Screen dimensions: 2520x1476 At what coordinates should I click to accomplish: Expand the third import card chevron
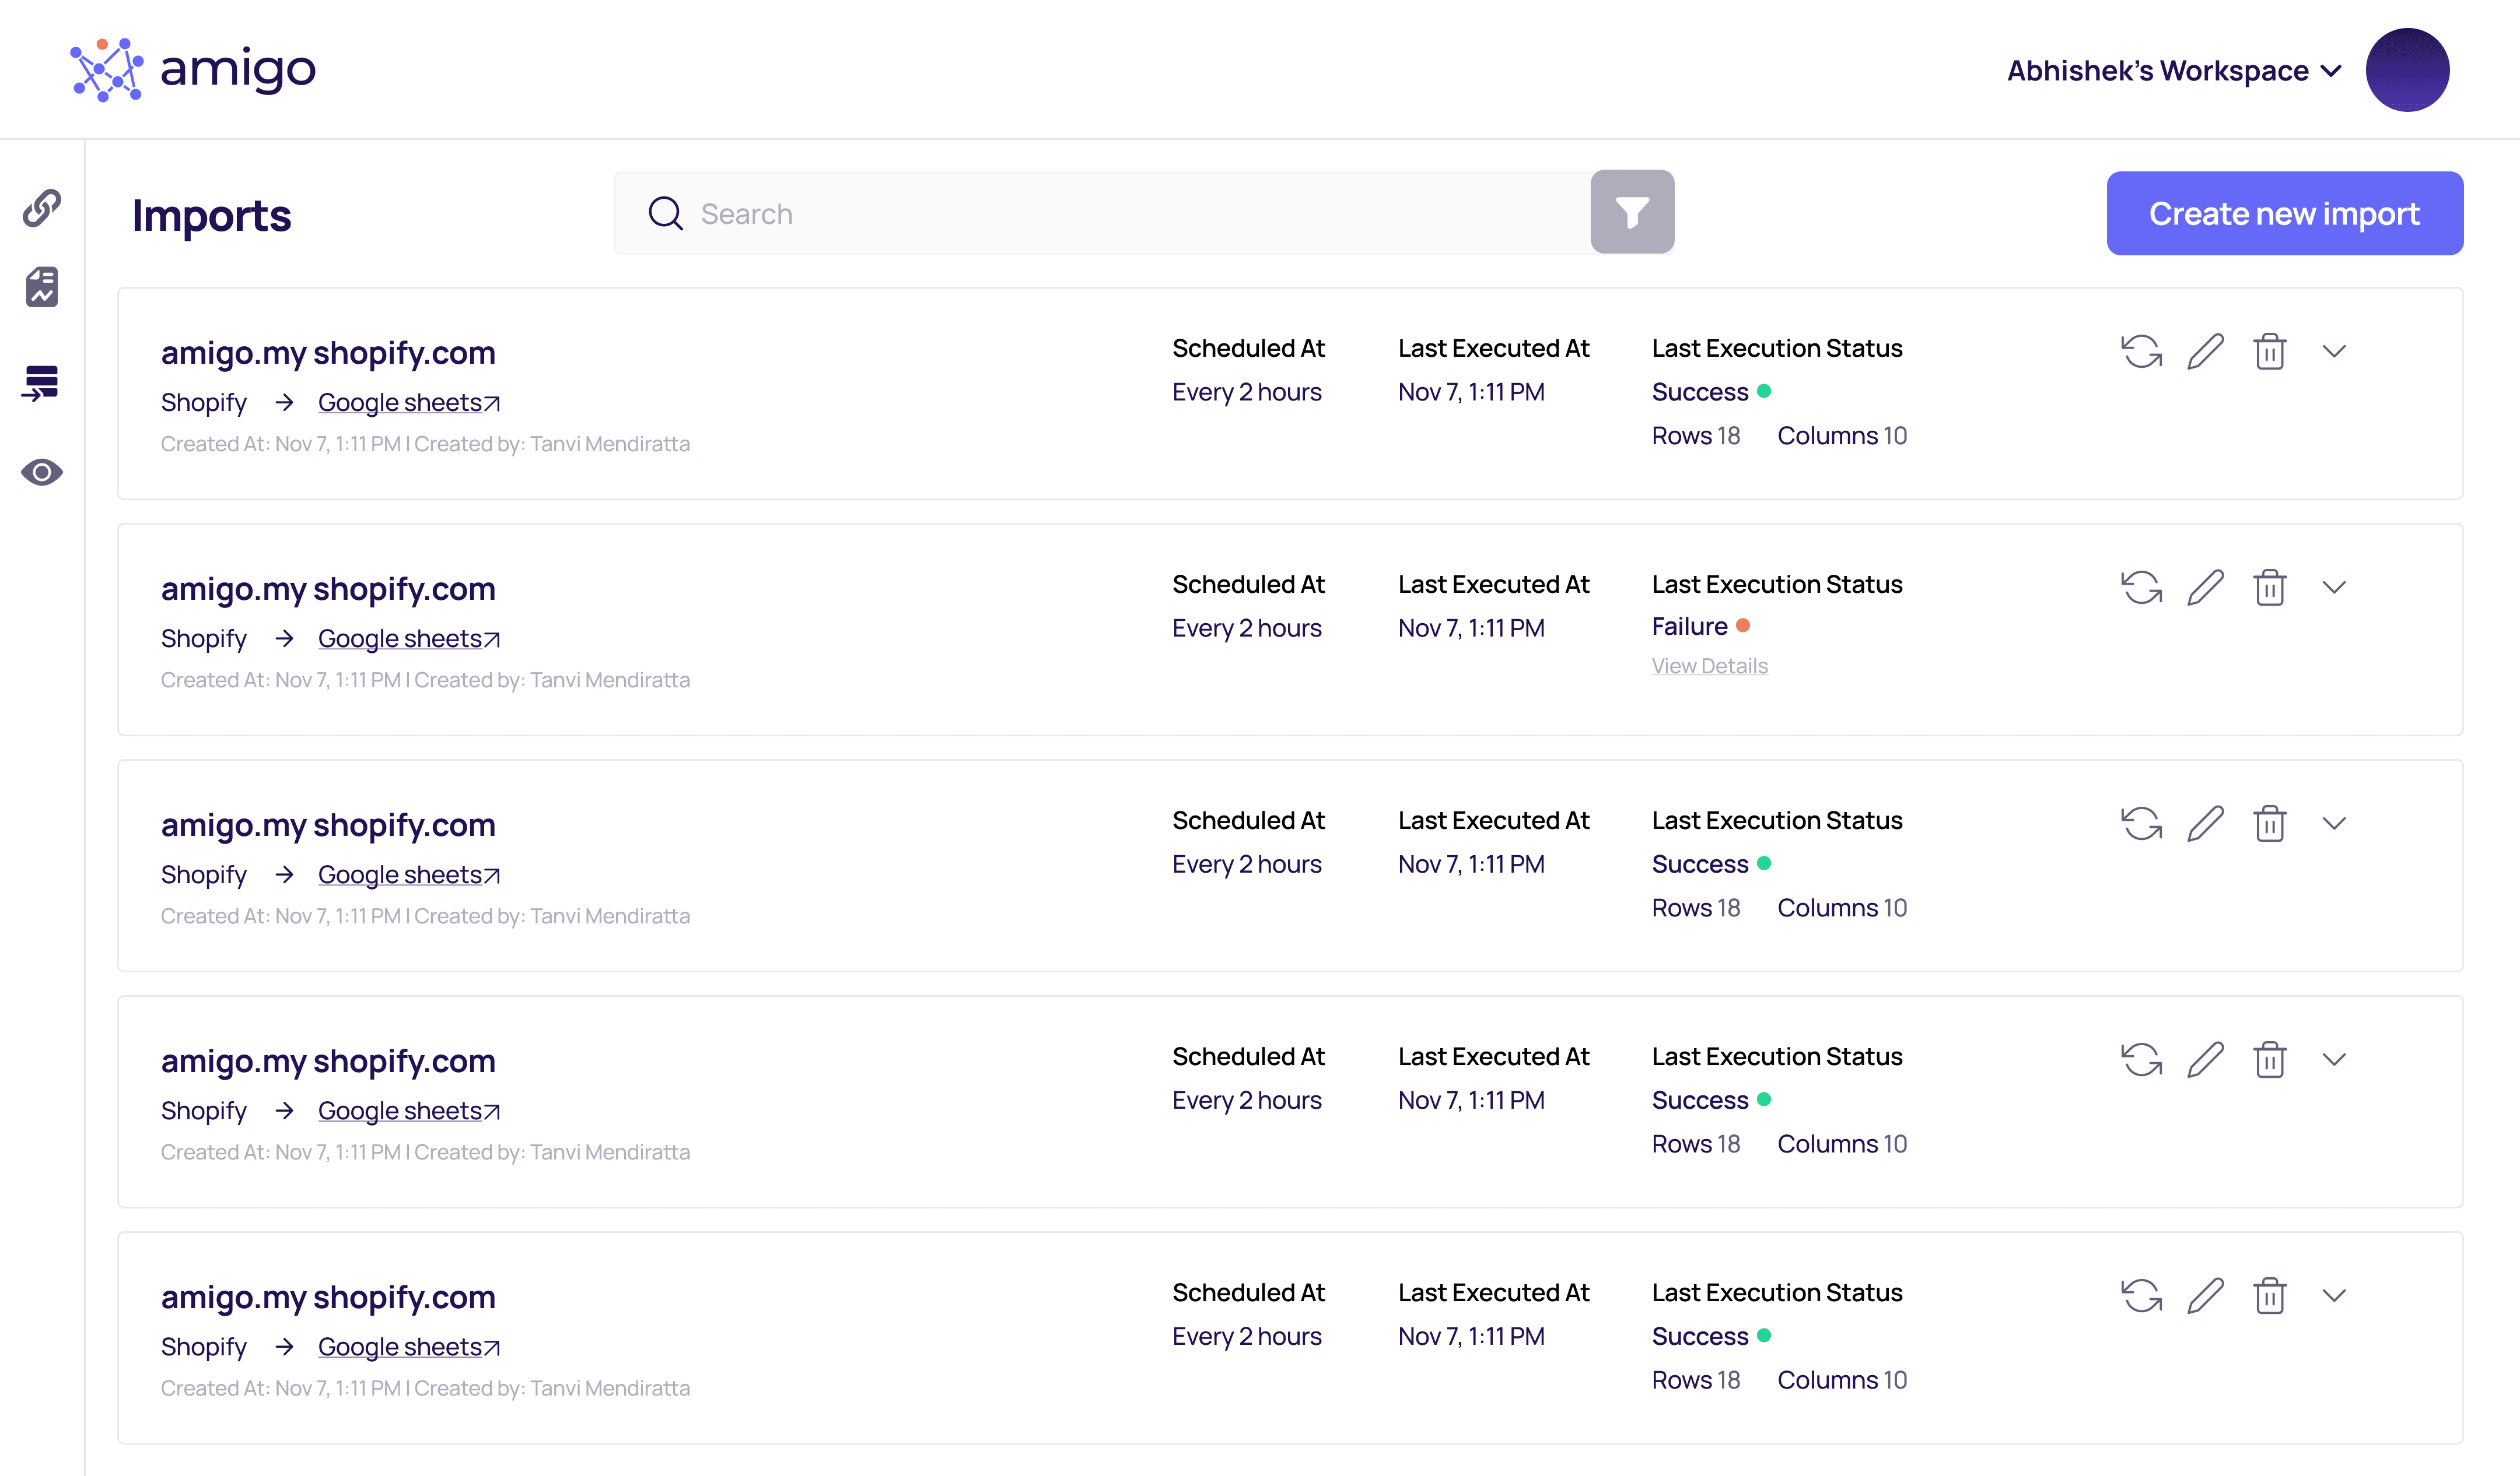(x=2334, y=823)
